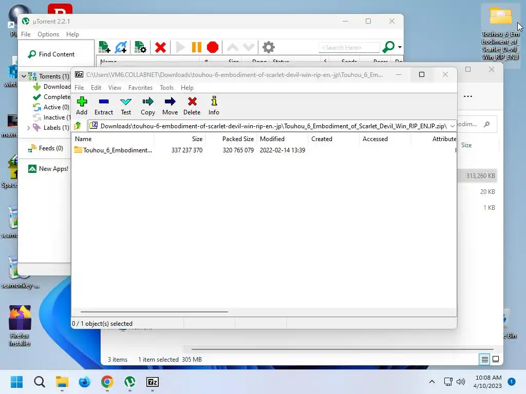Expand the Labels tree node in µTorrent

29,128
